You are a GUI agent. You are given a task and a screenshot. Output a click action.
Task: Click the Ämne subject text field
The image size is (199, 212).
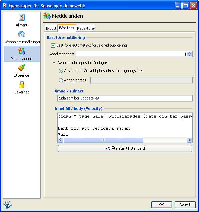click(x=125, y=98)
